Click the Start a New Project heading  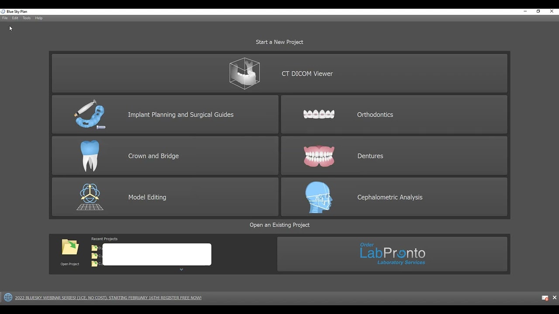(279, 42)
